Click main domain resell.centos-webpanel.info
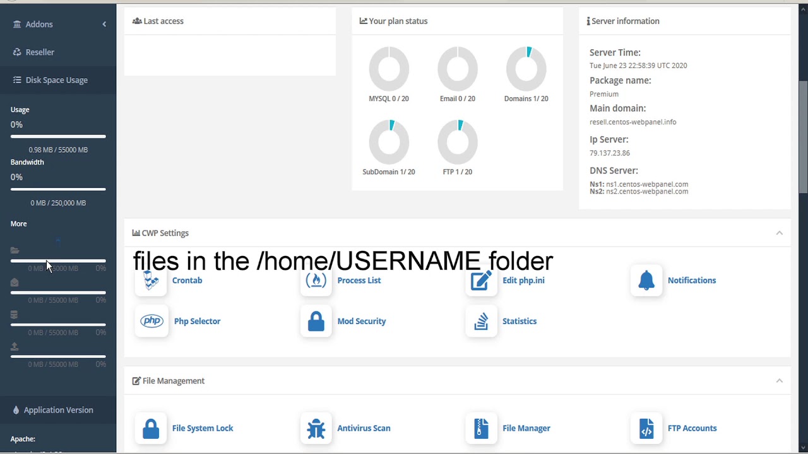Image resolution: width=808 pixels, height=454 pixels. 633,122
